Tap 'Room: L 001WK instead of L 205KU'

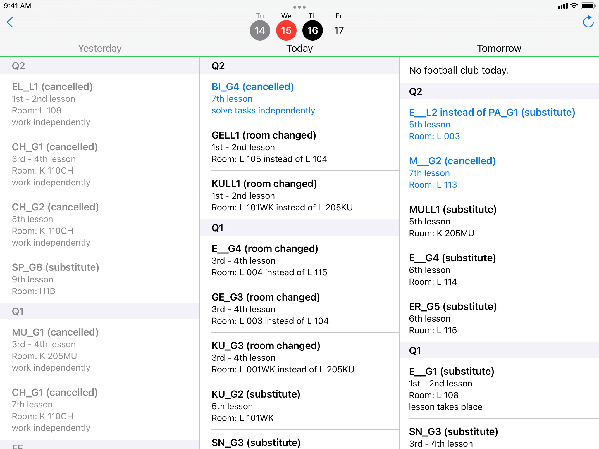283,369
